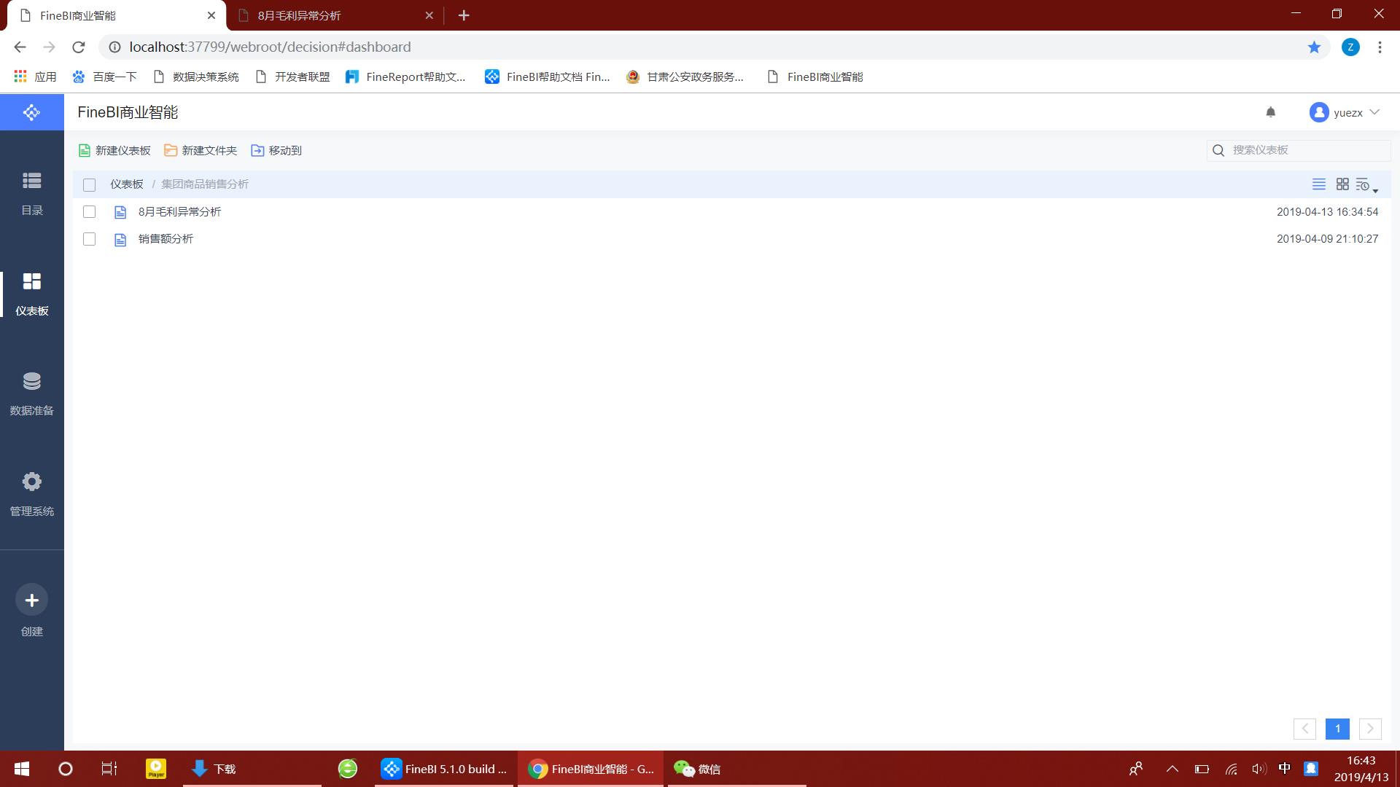Open the sort order dropdown icon
This screenshot has width=1400, height=787.
(x=1366, y=185)
